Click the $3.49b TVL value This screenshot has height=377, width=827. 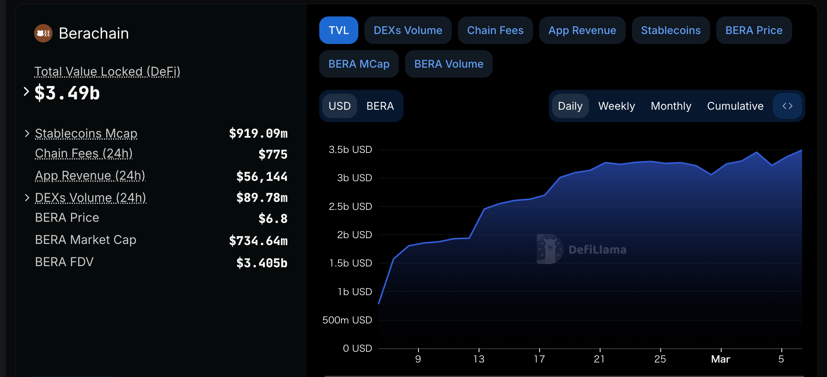point(67,93)
